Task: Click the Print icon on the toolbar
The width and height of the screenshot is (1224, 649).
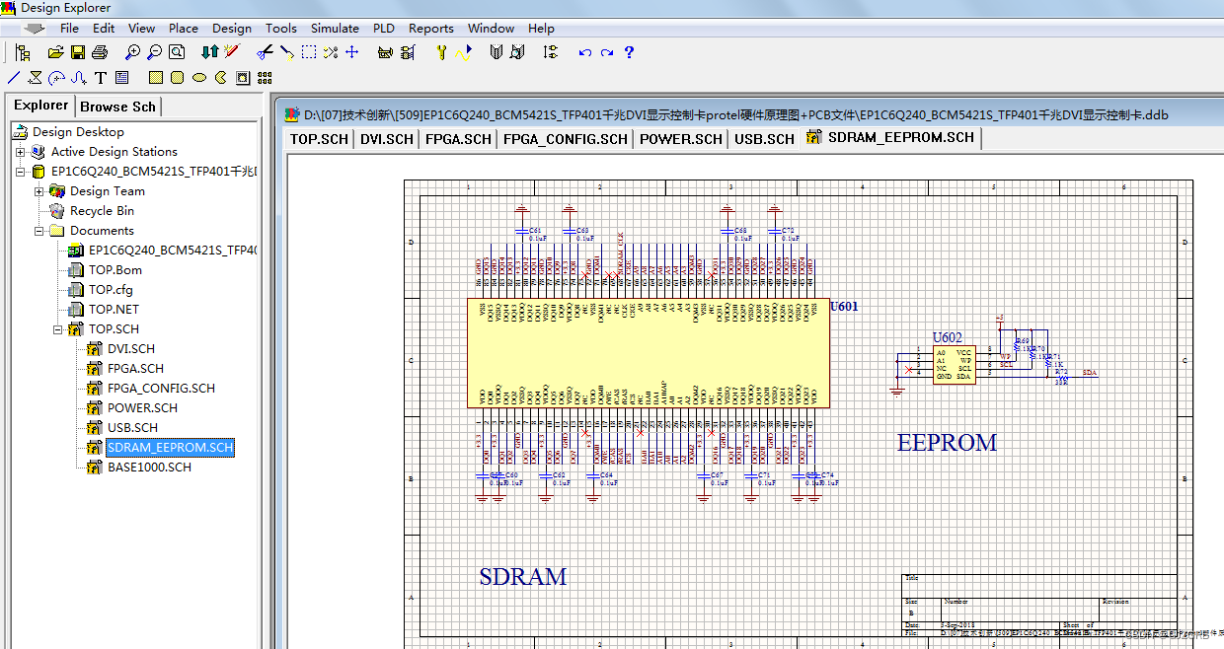Action: pyautogui.click(x=98, y=52)
